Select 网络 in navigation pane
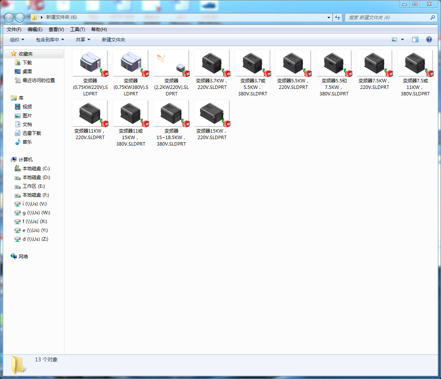 [23, 256]
